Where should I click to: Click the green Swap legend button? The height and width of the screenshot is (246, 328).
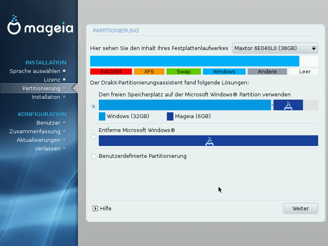[x=184, y=71]
